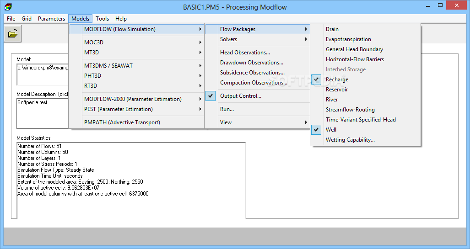Click the Models menu
Screen dimensions: 470x249
(x=81, y=19)
